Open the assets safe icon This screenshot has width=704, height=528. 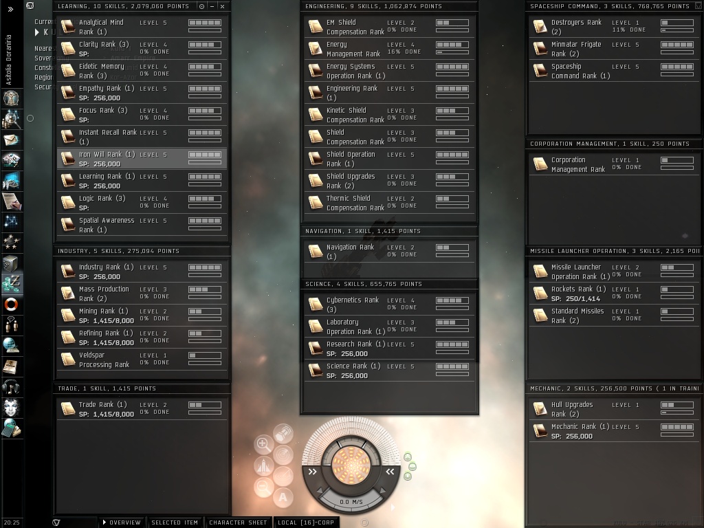click(11, 263)
